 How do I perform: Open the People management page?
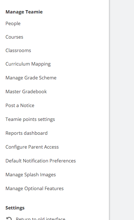13,23
